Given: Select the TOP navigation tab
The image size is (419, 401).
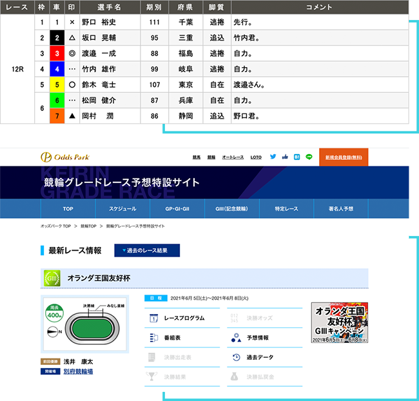Looking at the screenshot, I should (x=68, y=209).
